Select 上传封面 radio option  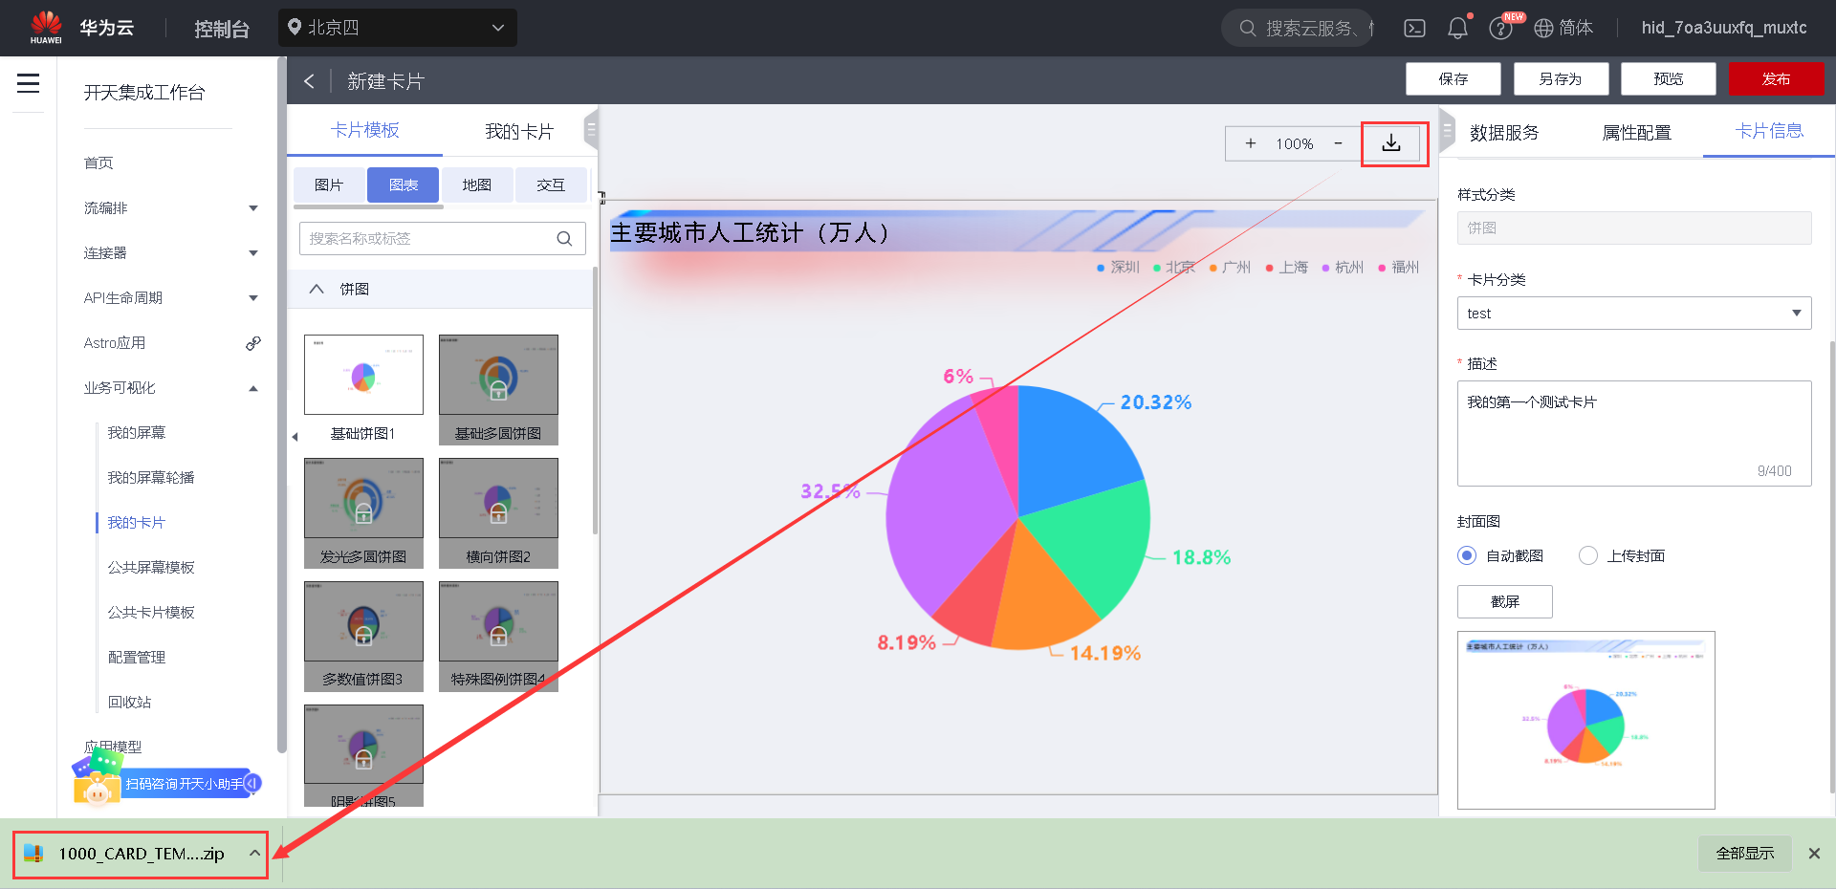pos(1588,555)
